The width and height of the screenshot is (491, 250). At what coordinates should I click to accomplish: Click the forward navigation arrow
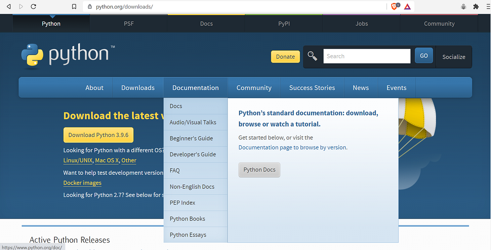21,7
